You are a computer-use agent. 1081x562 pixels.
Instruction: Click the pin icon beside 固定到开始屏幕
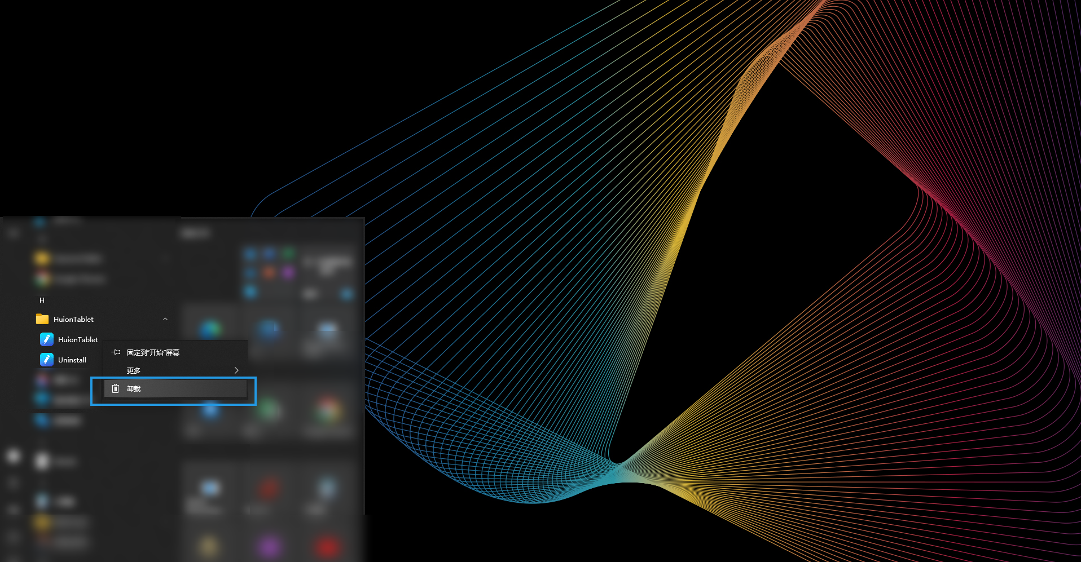click(x=116, y=352)
